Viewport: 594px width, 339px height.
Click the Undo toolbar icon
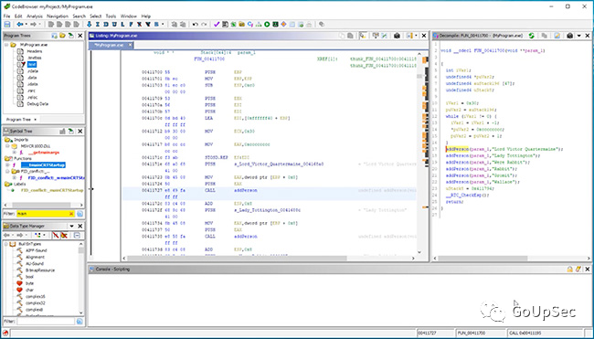tap(195, 25)
